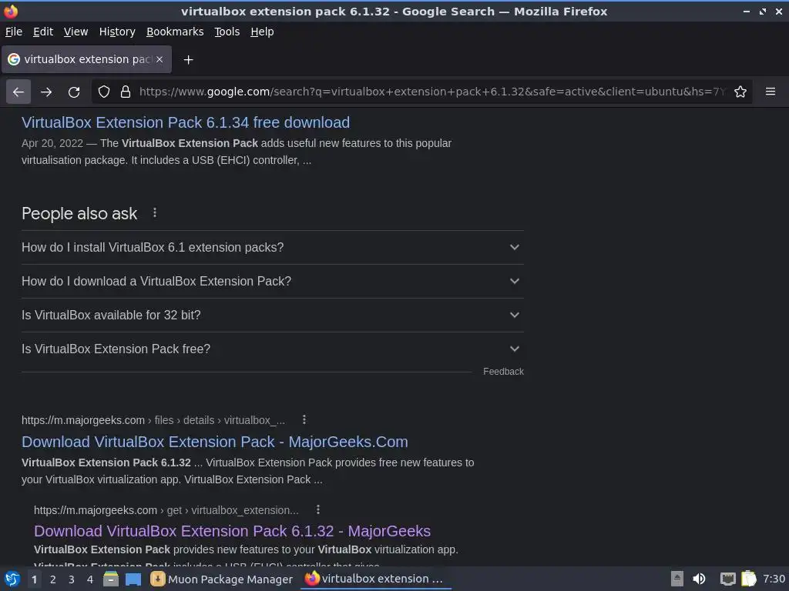The width and height of the screenshot is (789, 591).
Task: Go forward one page
Action: (46, 92)
